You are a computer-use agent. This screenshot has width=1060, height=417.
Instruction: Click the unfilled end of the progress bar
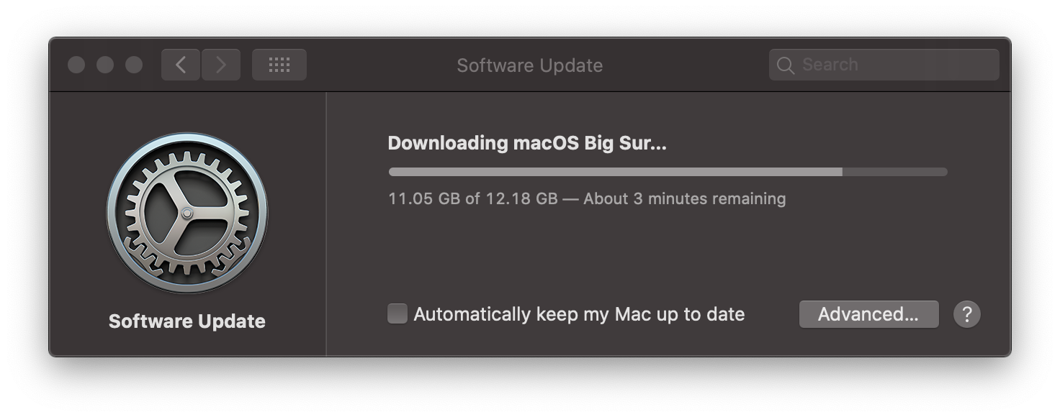(x=895, y=172)
